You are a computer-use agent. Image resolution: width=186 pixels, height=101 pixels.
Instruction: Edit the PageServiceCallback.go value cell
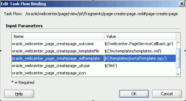pos(140,44)
